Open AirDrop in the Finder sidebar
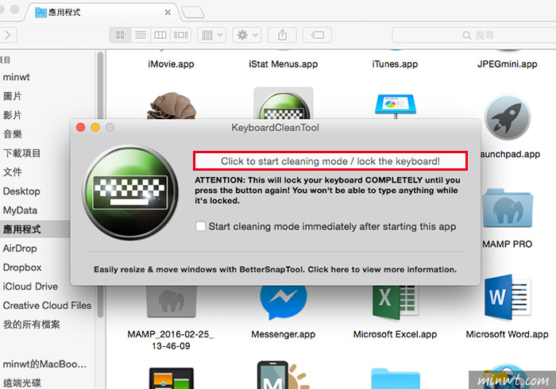Screen dimensions: 556x389 pos(20,248)
